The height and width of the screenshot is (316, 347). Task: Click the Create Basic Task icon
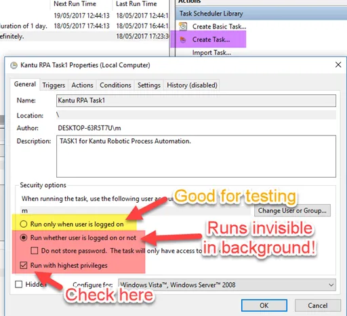(183, 26)
